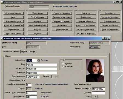Screen dimensions: 123x99
Task: Close the Основные данные работника window
Action: pyautogui.click(x=109, y=39)
